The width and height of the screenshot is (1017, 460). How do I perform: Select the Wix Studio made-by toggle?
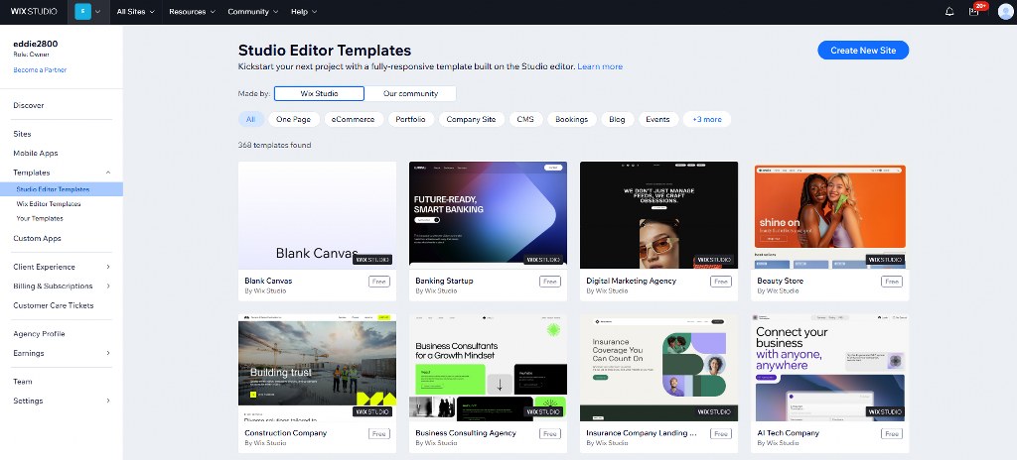click(319, 93)
